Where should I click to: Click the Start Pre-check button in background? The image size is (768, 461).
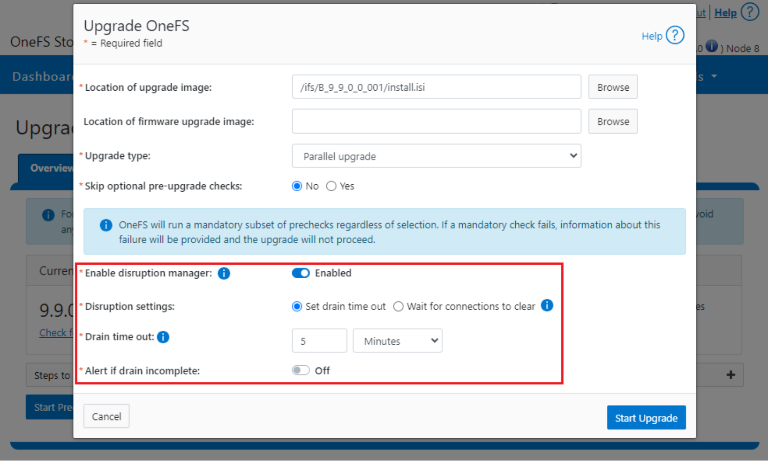coord(49,408)
